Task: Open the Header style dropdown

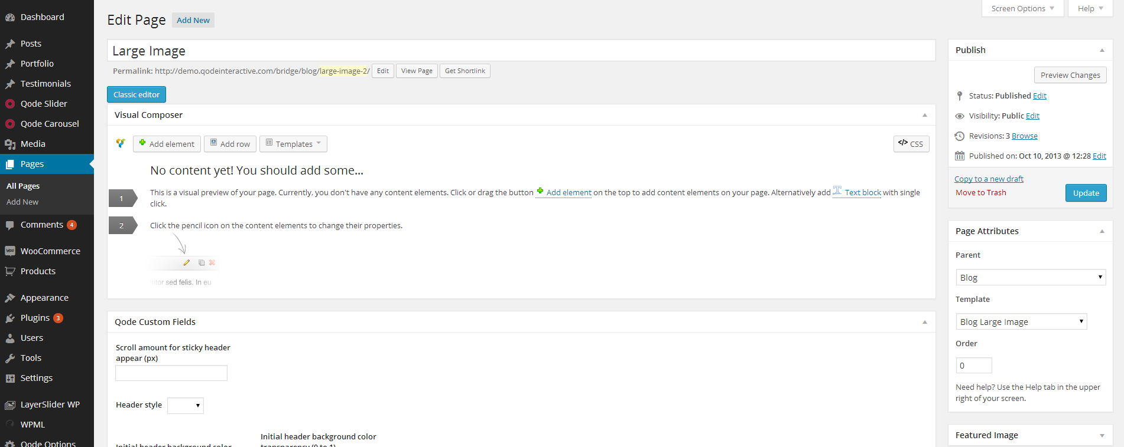Action: [185, 405]
